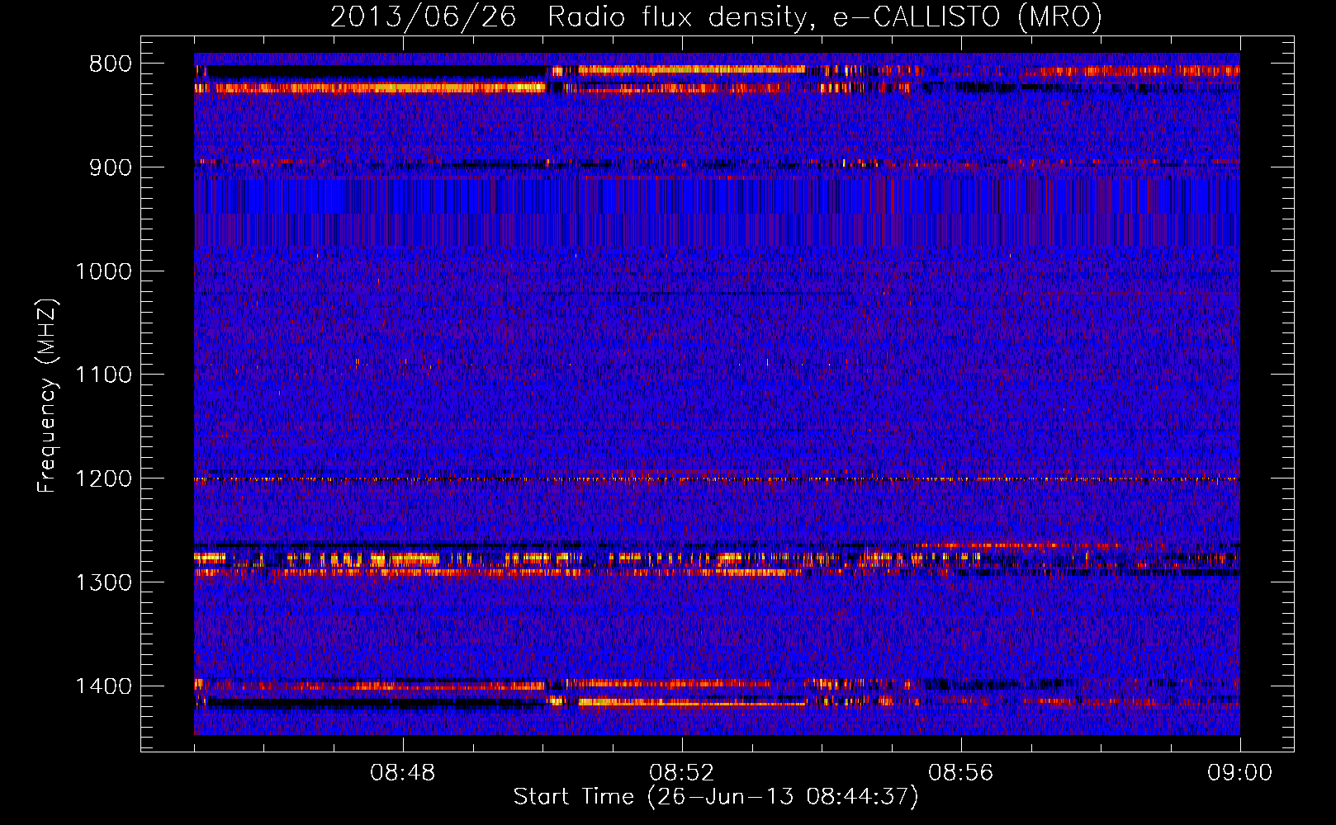Click the 900 frequency tick label
Screen dimensions: 1336x825
(111, 167)
